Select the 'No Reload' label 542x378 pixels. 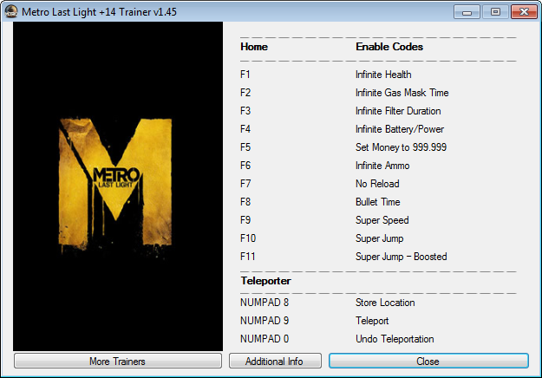(x=377, y=184)
